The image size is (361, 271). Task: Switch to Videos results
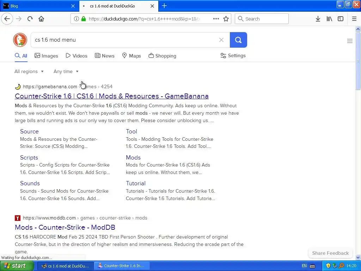point(77,56)
